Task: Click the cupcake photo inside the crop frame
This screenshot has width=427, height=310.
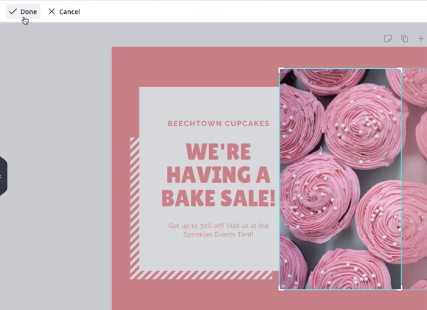Action: [340, 179]
